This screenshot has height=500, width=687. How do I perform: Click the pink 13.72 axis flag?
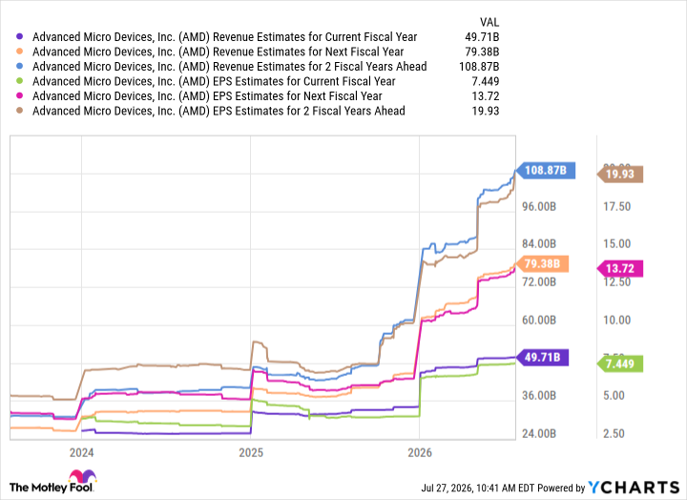pyautogui.click(x=620, y=268)
